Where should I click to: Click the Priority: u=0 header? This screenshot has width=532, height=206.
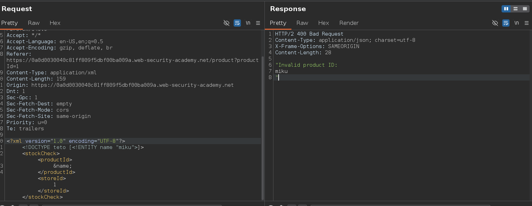[x=27, y=122]
